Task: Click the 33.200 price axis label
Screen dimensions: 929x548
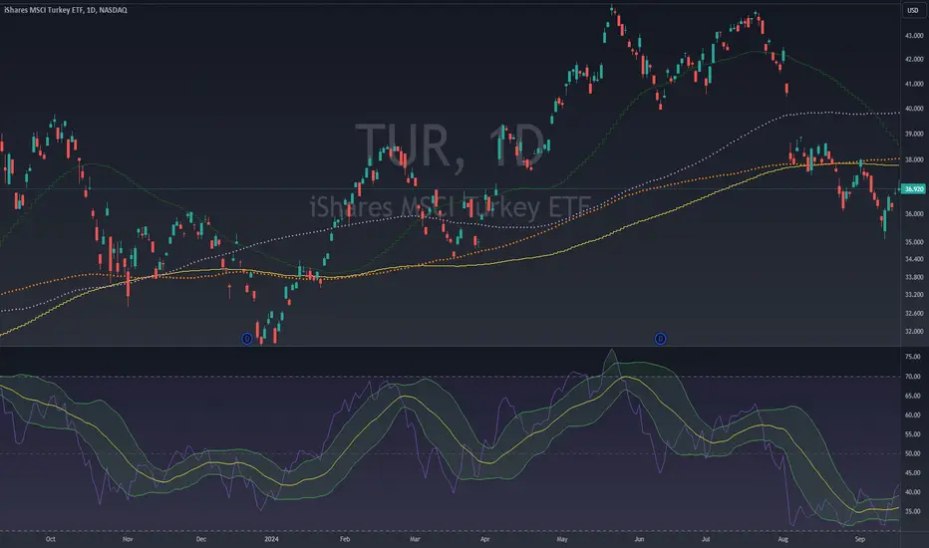Action: coord(914,295)
